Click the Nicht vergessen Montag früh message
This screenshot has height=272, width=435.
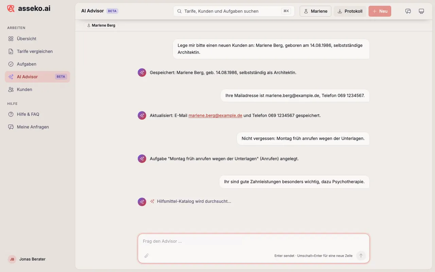point(303,138)
